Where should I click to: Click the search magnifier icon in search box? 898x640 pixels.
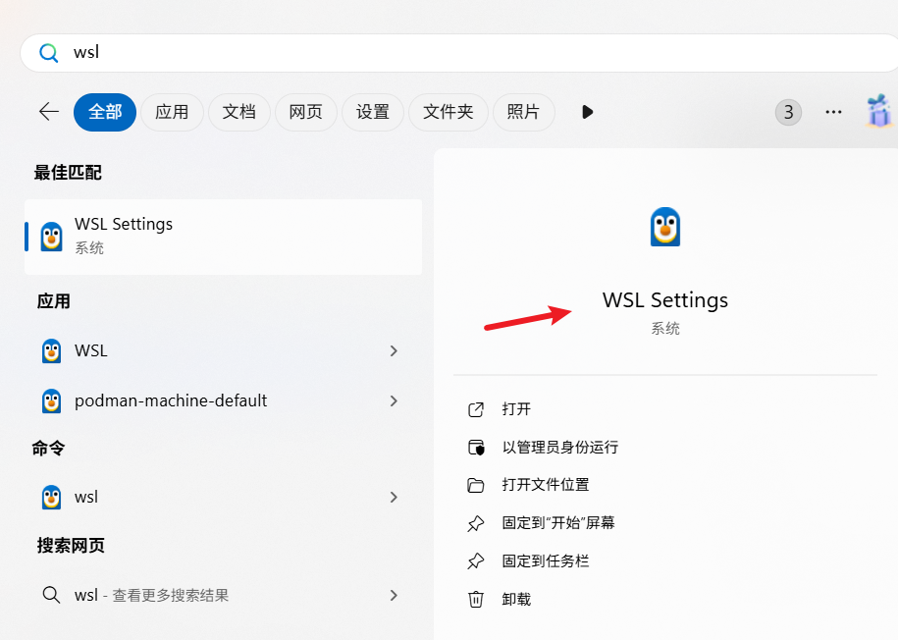tap(48, 53)
